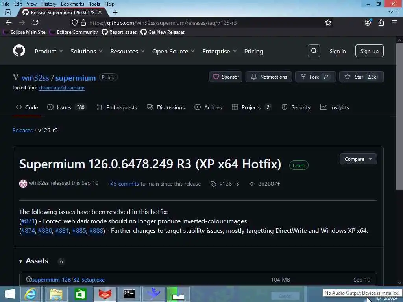Reload the page with the refresh icon
This screenshot has height=302, width=403.
point(35,22)
